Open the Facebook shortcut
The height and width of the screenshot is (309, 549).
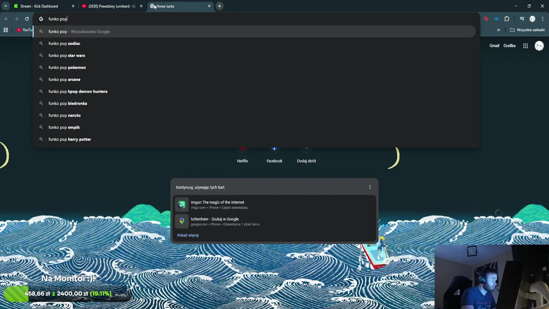tap(274, 155)
